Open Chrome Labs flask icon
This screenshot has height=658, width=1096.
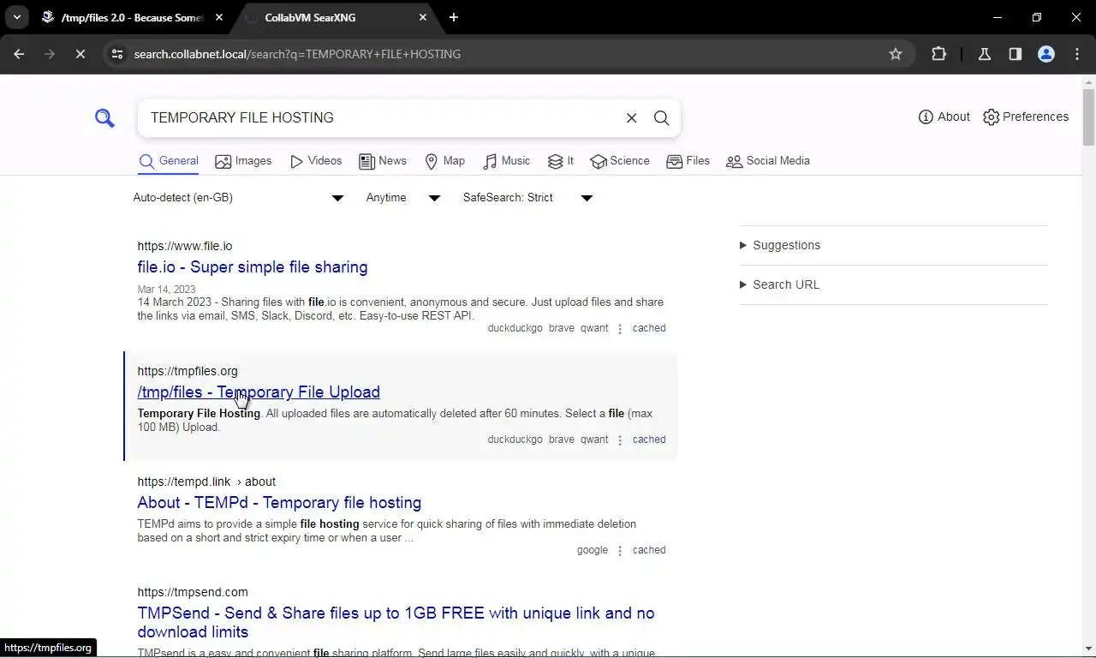tap(985, 54)
